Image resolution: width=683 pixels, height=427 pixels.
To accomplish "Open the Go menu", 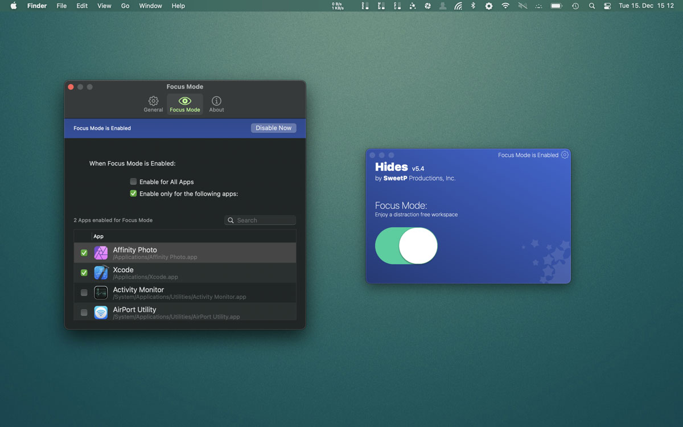I will click(x=125, y=6).
